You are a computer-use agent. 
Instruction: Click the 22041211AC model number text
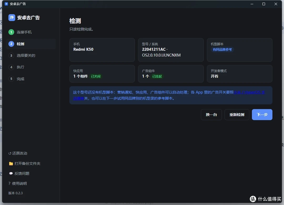(154, 49)
